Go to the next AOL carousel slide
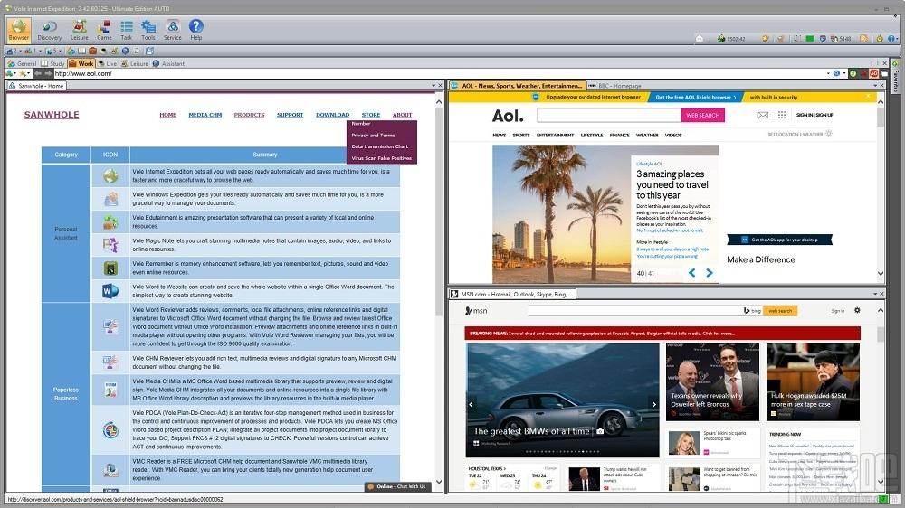The height and width of the screenshot is (508, 905). pos(710,273)
